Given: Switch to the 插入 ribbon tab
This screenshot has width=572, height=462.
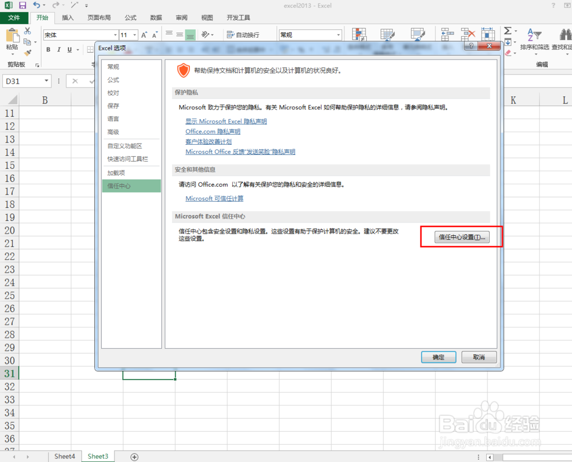Looking at the screenshot, I should point(67,17).
